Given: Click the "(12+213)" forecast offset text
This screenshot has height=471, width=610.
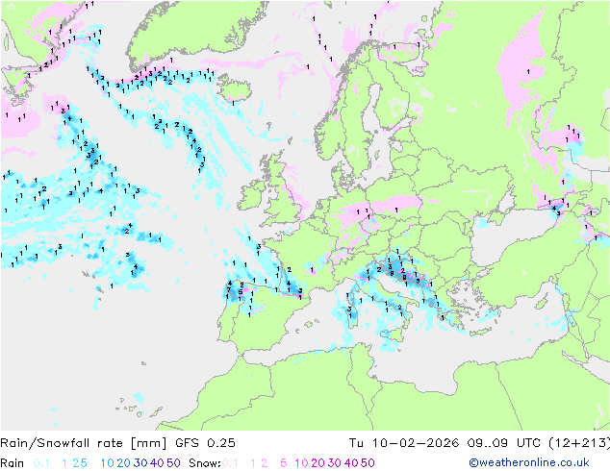Looking at the screenshot, I should pos(579,443).
